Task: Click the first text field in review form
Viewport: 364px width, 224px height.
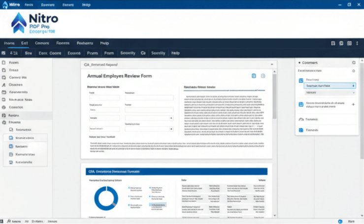Action: 104,97
